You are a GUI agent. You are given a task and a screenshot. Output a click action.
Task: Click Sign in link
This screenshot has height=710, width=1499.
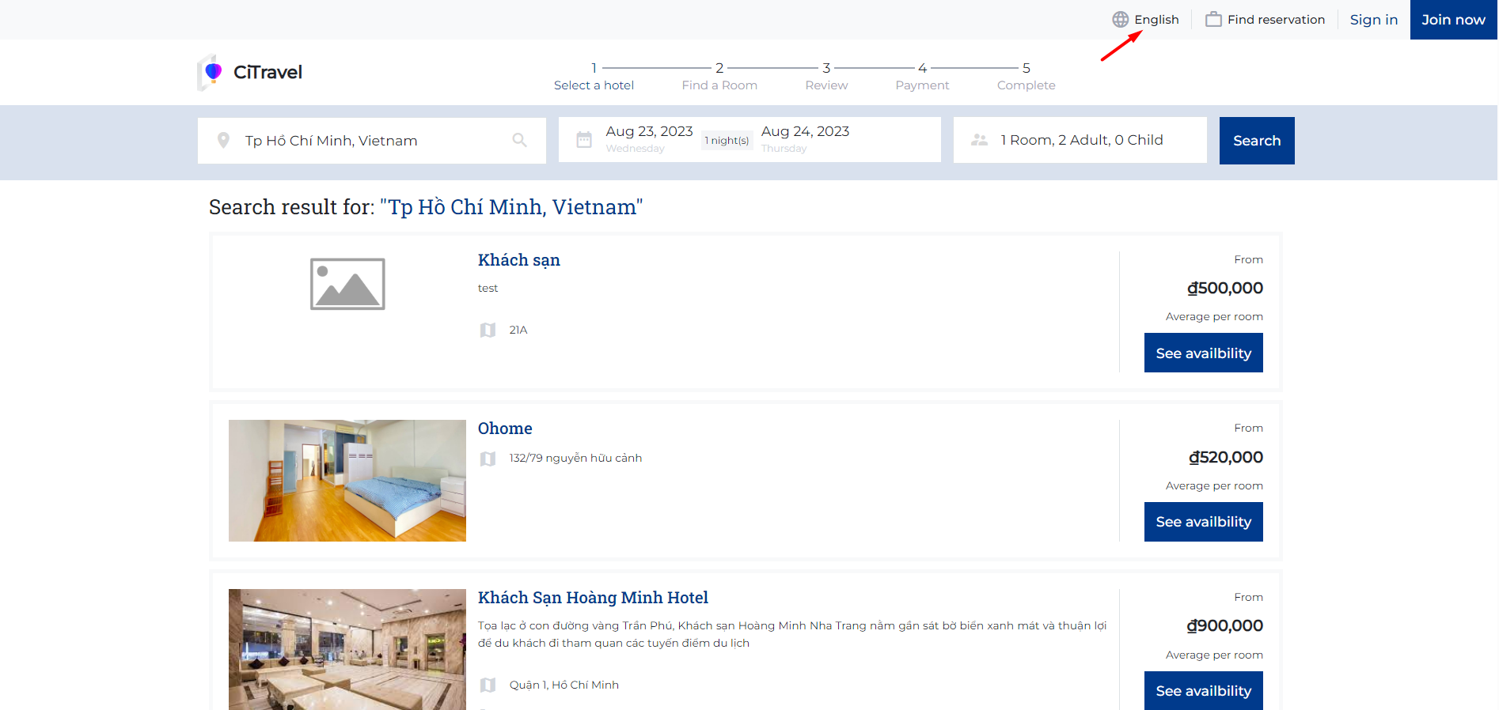[x=1373, y=20]
